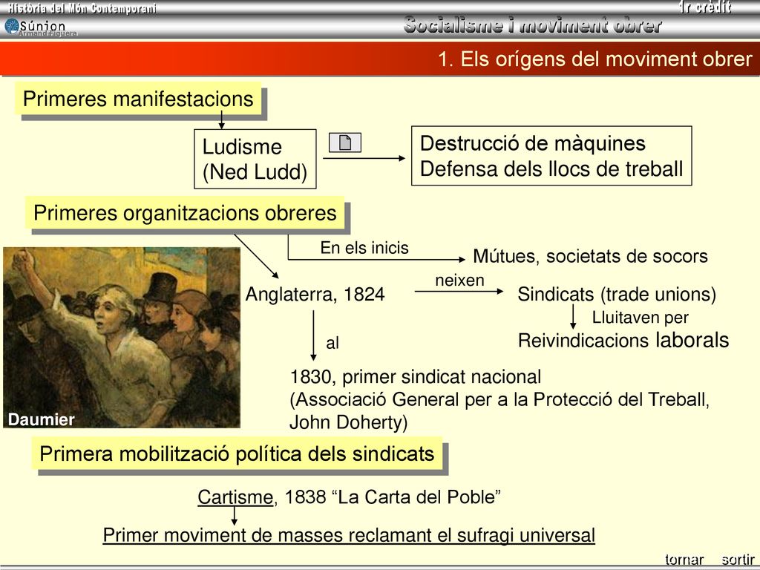Click '1830, primer sindicat nacional' line
Screen dimensions: 760x570
pyautogui.click(x=416, y=376)
